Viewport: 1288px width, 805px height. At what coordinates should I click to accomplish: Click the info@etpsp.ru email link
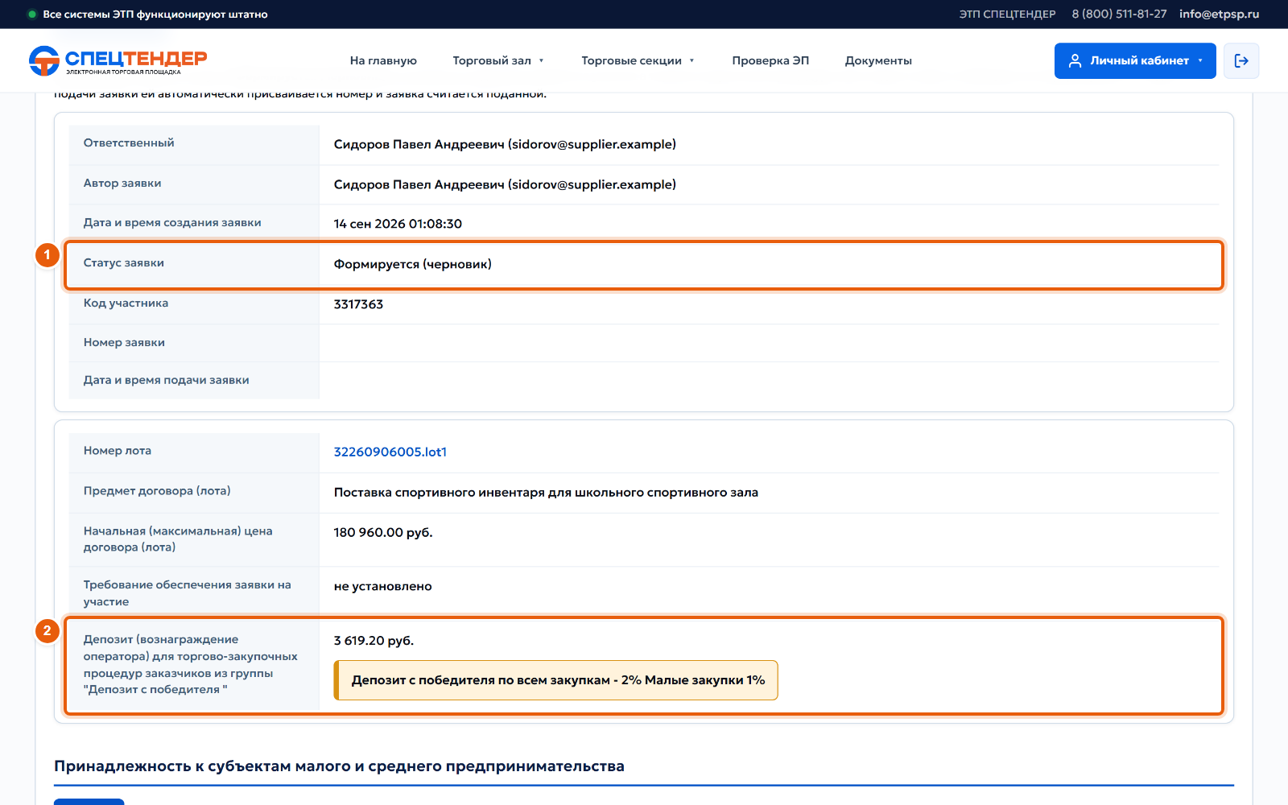click(1219, 14)
